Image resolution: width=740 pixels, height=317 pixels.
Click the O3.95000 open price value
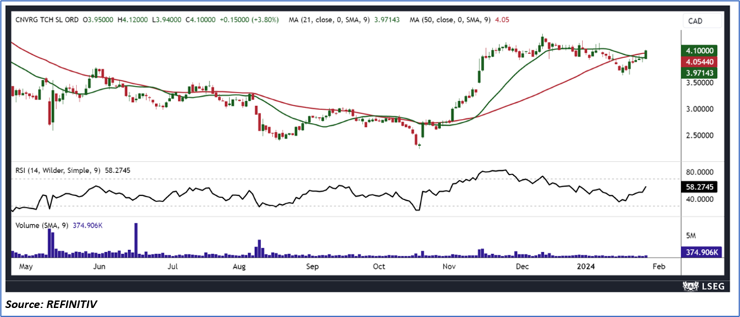pyautogui.click(x=99, y=20)
